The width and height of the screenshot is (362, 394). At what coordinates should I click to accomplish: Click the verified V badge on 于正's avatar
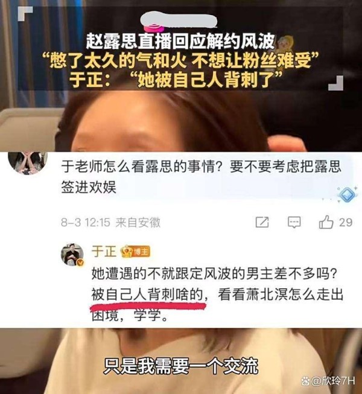[x=80, y=263]
